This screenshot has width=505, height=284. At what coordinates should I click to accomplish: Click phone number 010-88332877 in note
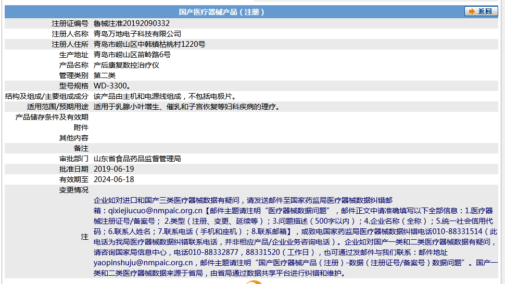click(x=213, y=252)
